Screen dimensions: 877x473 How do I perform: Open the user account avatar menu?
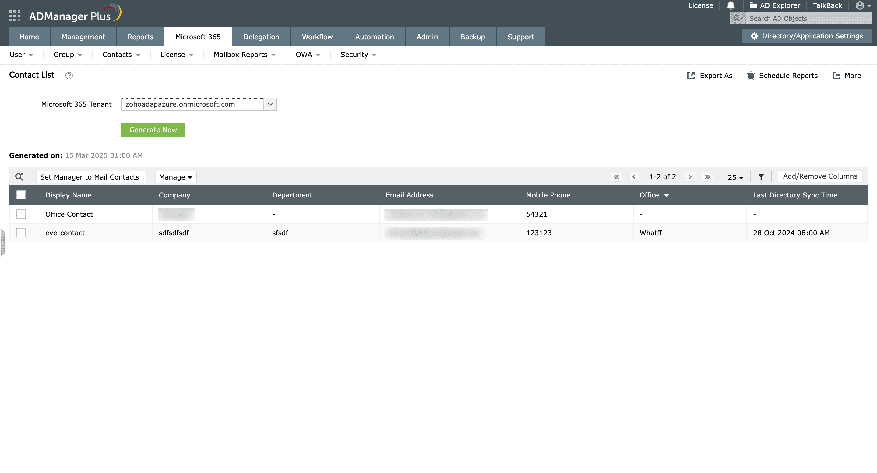pyautogui.click(x=863, y=5)
